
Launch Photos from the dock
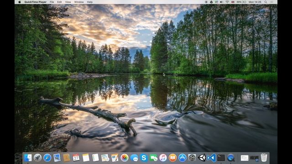pos(125,158)
